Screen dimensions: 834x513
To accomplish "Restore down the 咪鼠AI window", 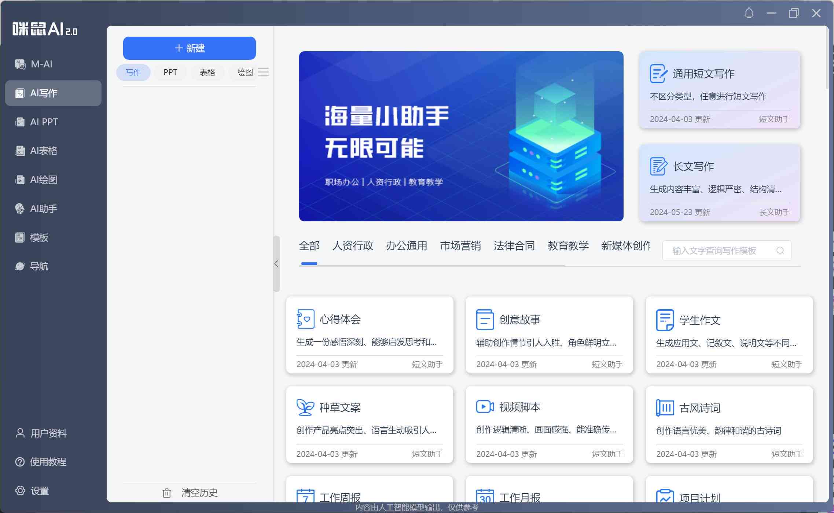I will (x=794, y=13).
